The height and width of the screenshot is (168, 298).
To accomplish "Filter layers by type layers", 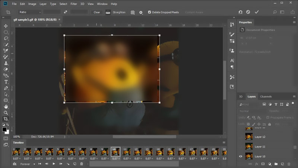I will tap(276, 105).
